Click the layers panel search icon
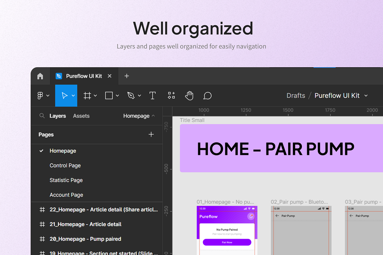Image resolution: width=383 pixels, height=255 pixels. [42, 116]
